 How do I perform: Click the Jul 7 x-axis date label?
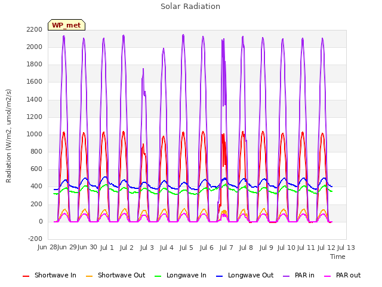click(226, 248)
